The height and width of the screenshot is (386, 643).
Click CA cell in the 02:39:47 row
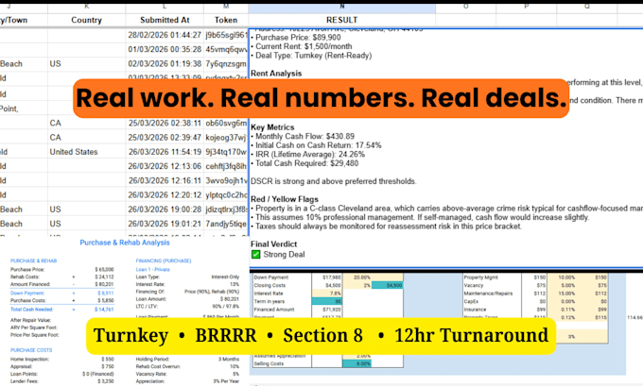tap(87, 138)
